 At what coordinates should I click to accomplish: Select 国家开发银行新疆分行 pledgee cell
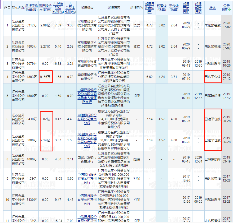(87, 159)
